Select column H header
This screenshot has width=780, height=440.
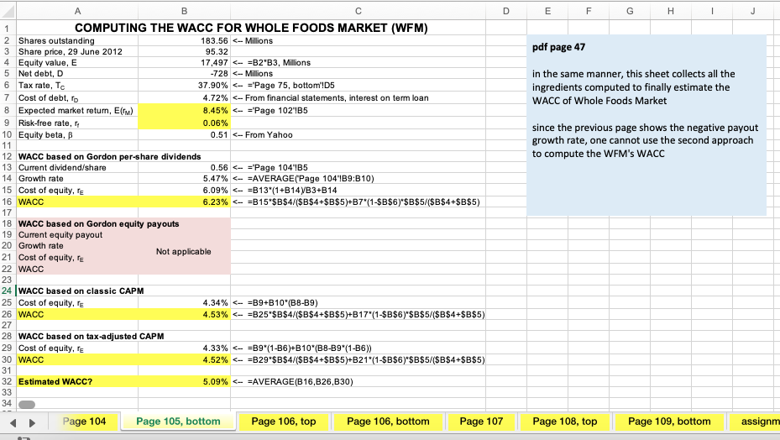tap(671, 11)
